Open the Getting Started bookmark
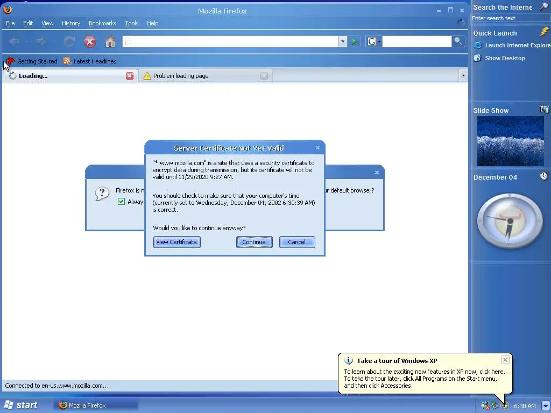 32,61
